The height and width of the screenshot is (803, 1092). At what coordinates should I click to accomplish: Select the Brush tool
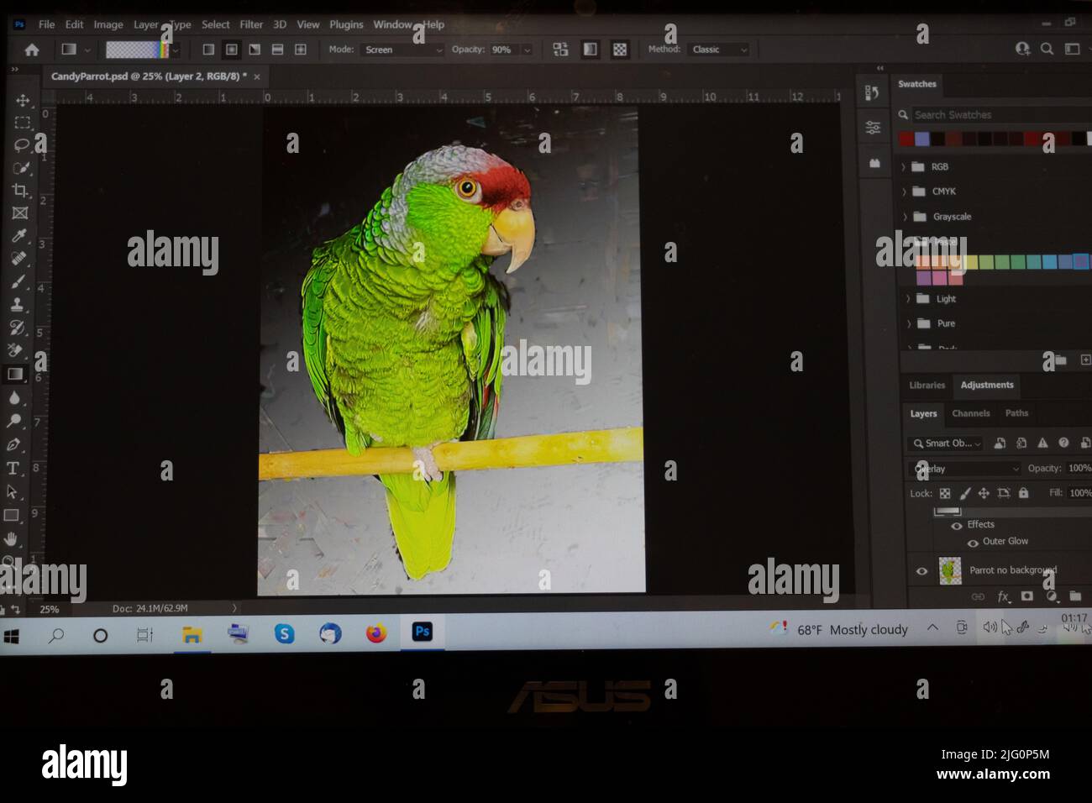point(18,281)
